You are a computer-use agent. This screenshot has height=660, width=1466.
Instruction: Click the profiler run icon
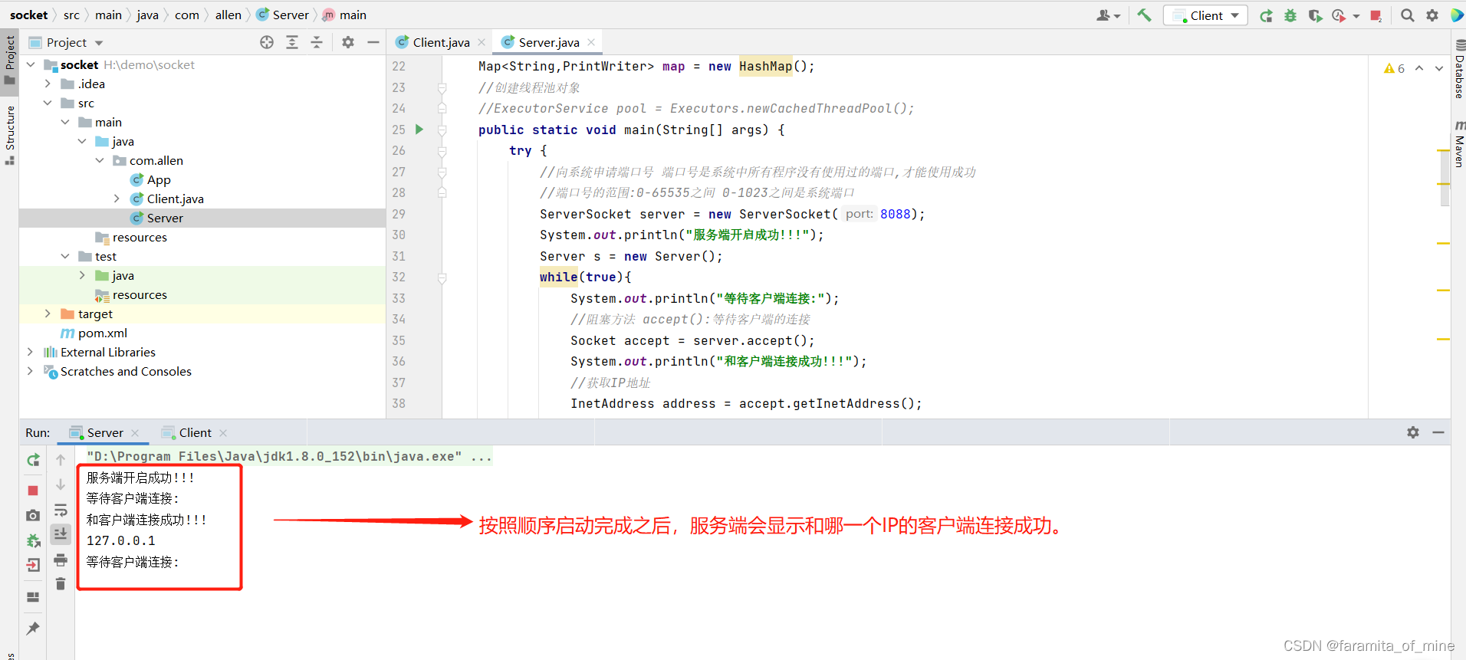(1339, 15)
